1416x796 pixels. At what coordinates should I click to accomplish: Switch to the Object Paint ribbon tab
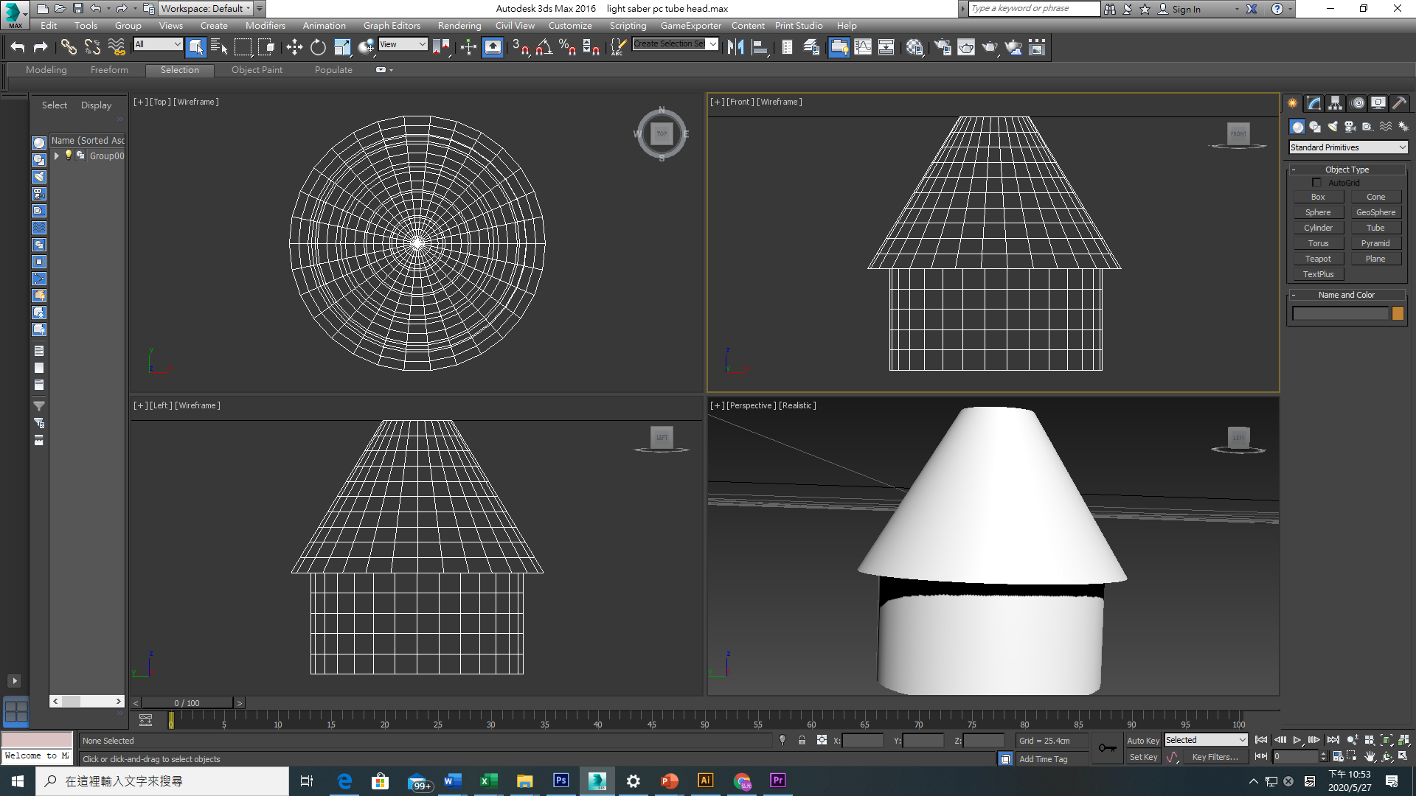257,70
